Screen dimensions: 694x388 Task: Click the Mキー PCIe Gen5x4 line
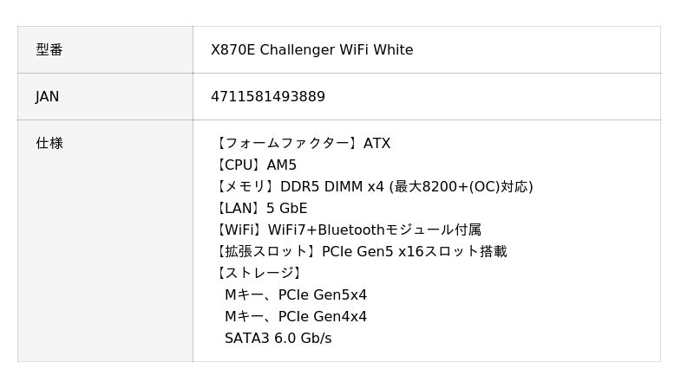pyautogui.click(x=296, y=295)
